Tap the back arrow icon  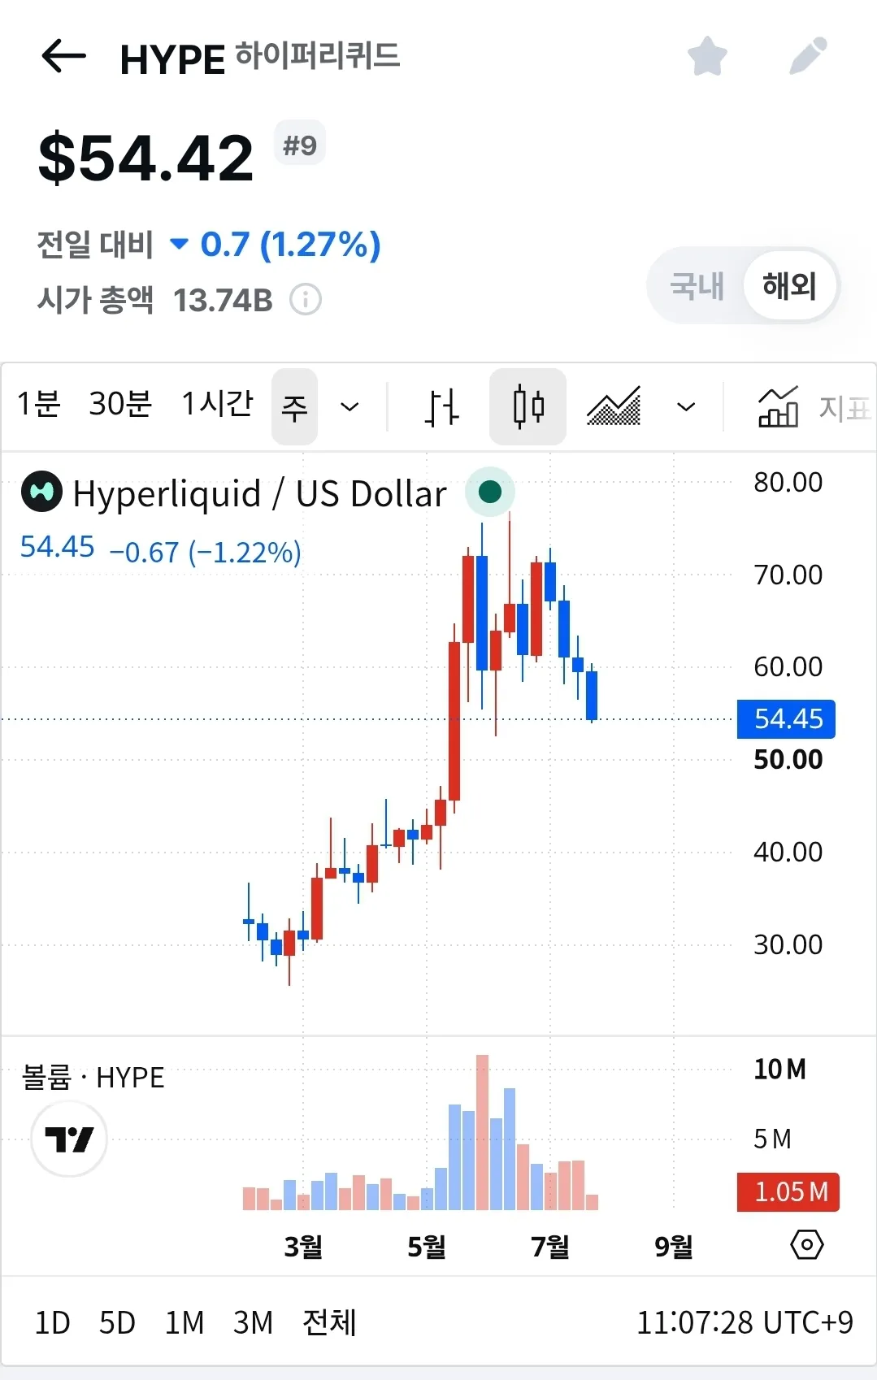click(63, 57)
